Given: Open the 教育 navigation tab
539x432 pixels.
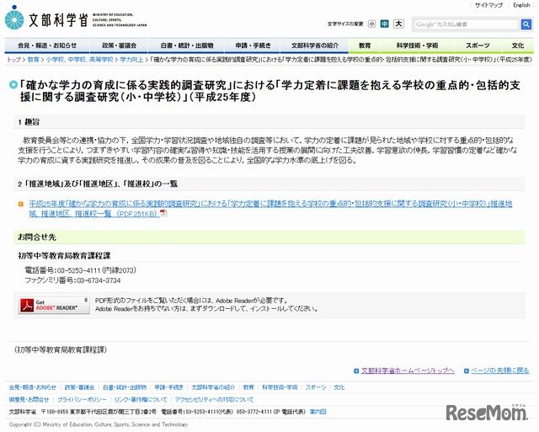Looking at the screenshot, I should coord(365,45).
